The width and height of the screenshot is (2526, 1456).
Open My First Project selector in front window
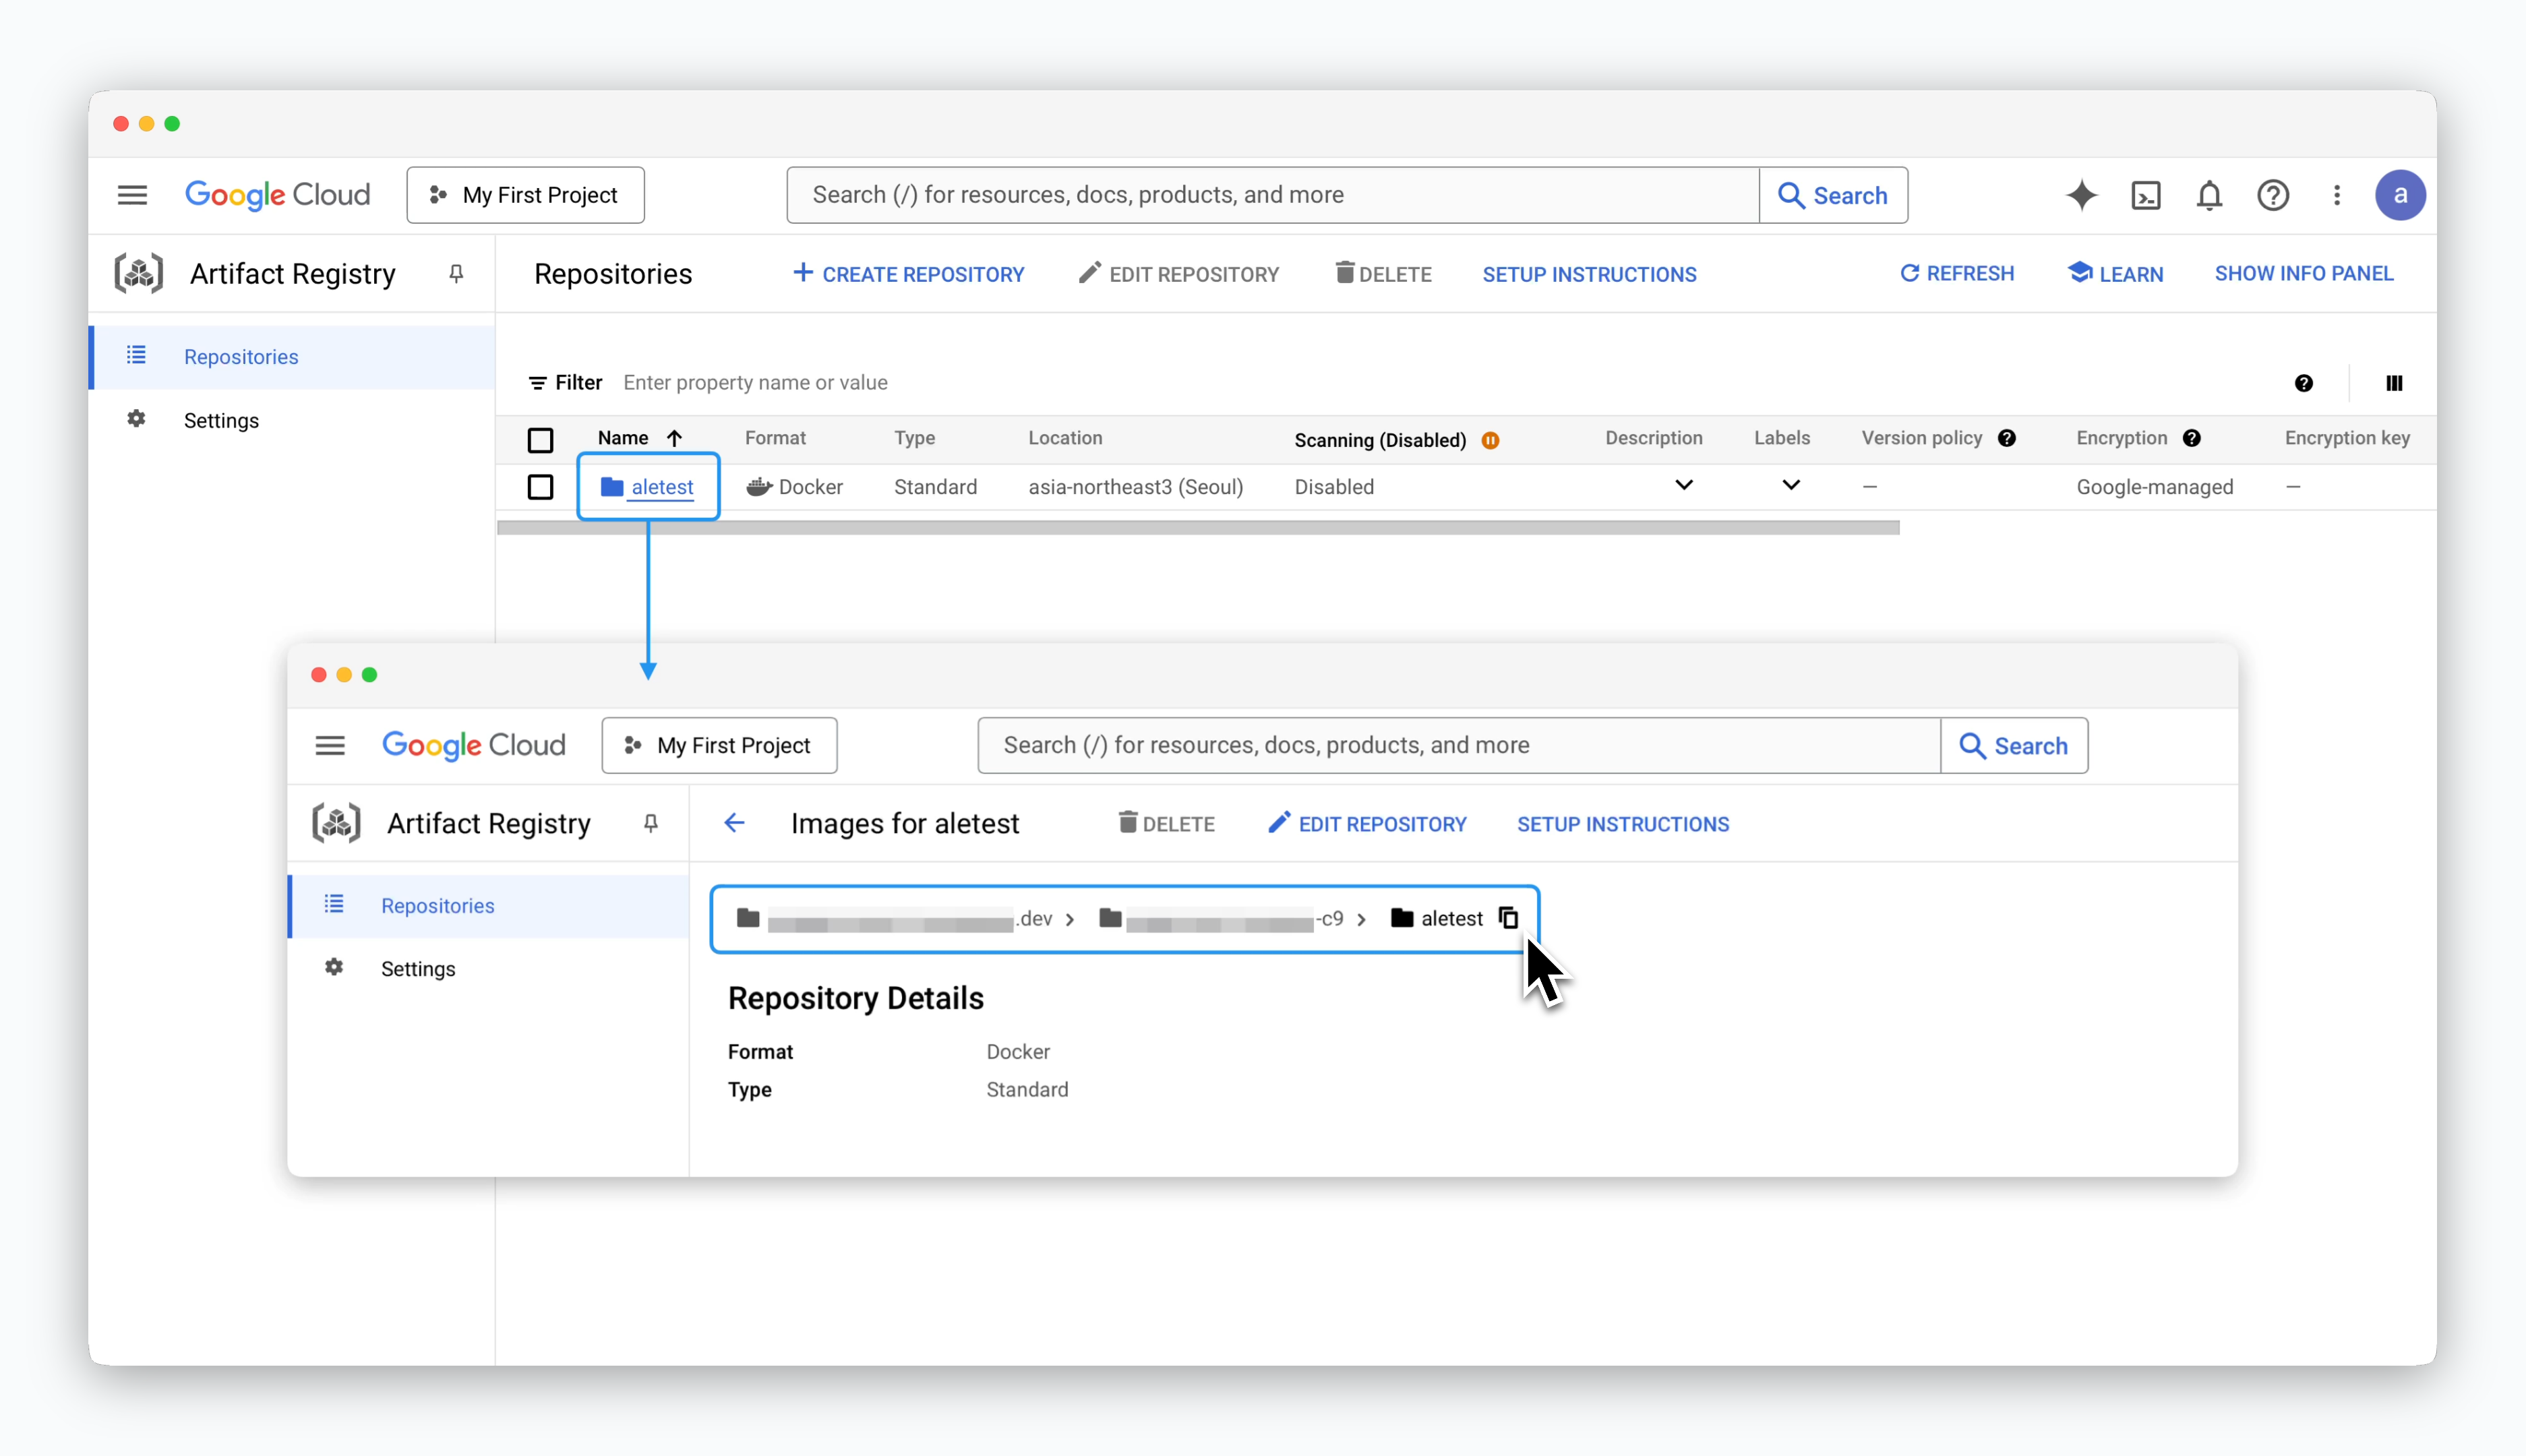pyautogui.click(x=719, y=746)
